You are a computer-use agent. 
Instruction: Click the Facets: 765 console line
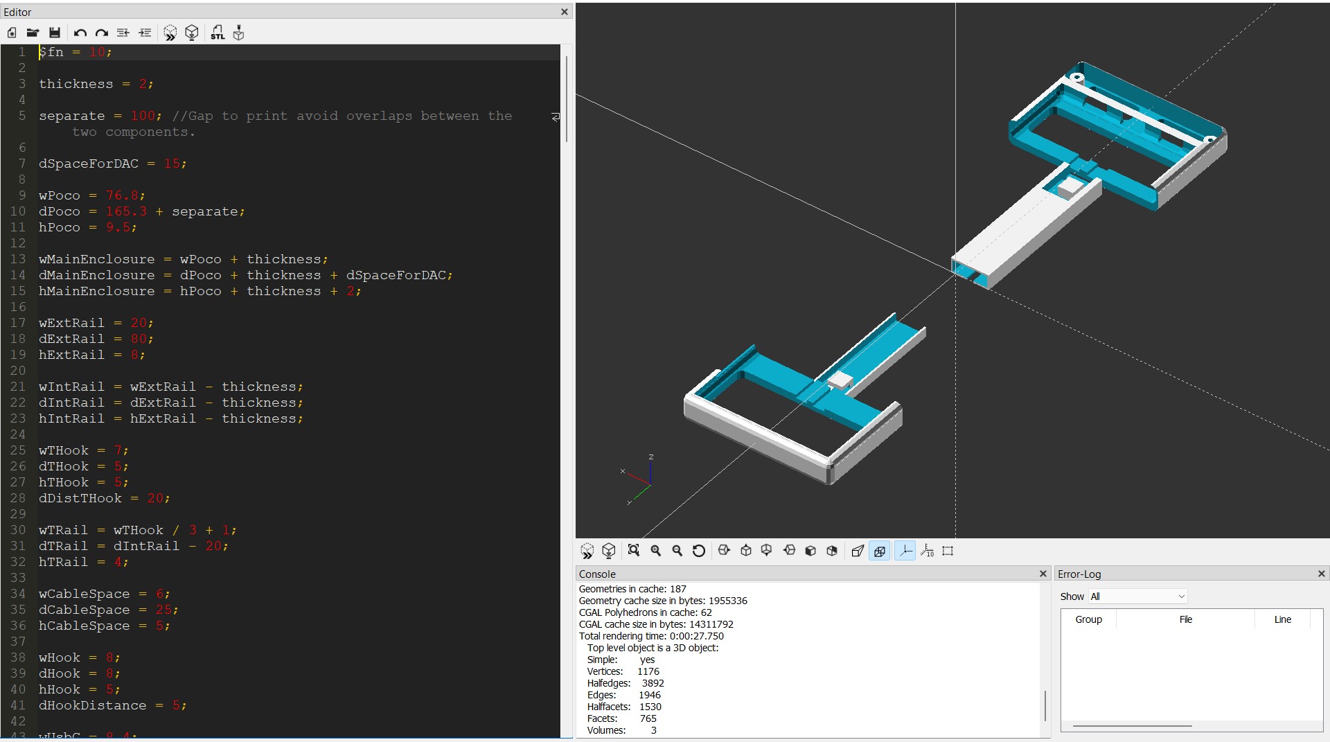click(x=621, y=718)
